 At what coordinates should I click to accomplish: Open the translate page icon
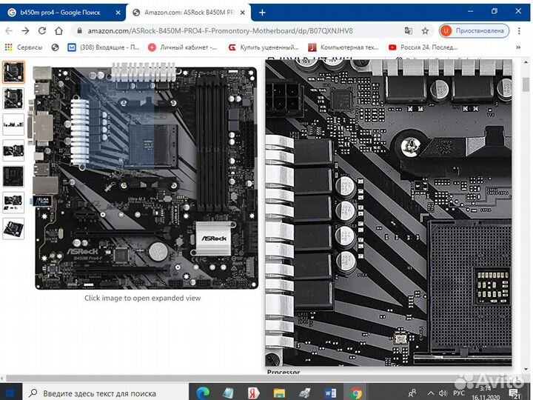(x=408, y=31)
